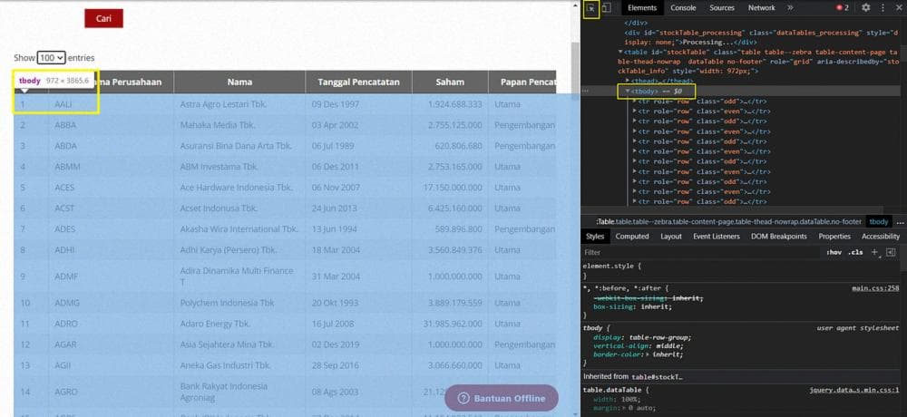
Task: Show breadcrumb overflow ellipsis
Action: coord(900,221)
